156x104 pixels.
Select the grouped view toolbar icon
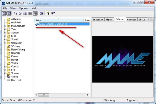pyautogui.click(x=35, y=13)
